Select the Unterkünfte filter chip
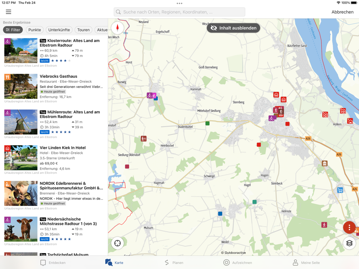 [x=59, y=30]
